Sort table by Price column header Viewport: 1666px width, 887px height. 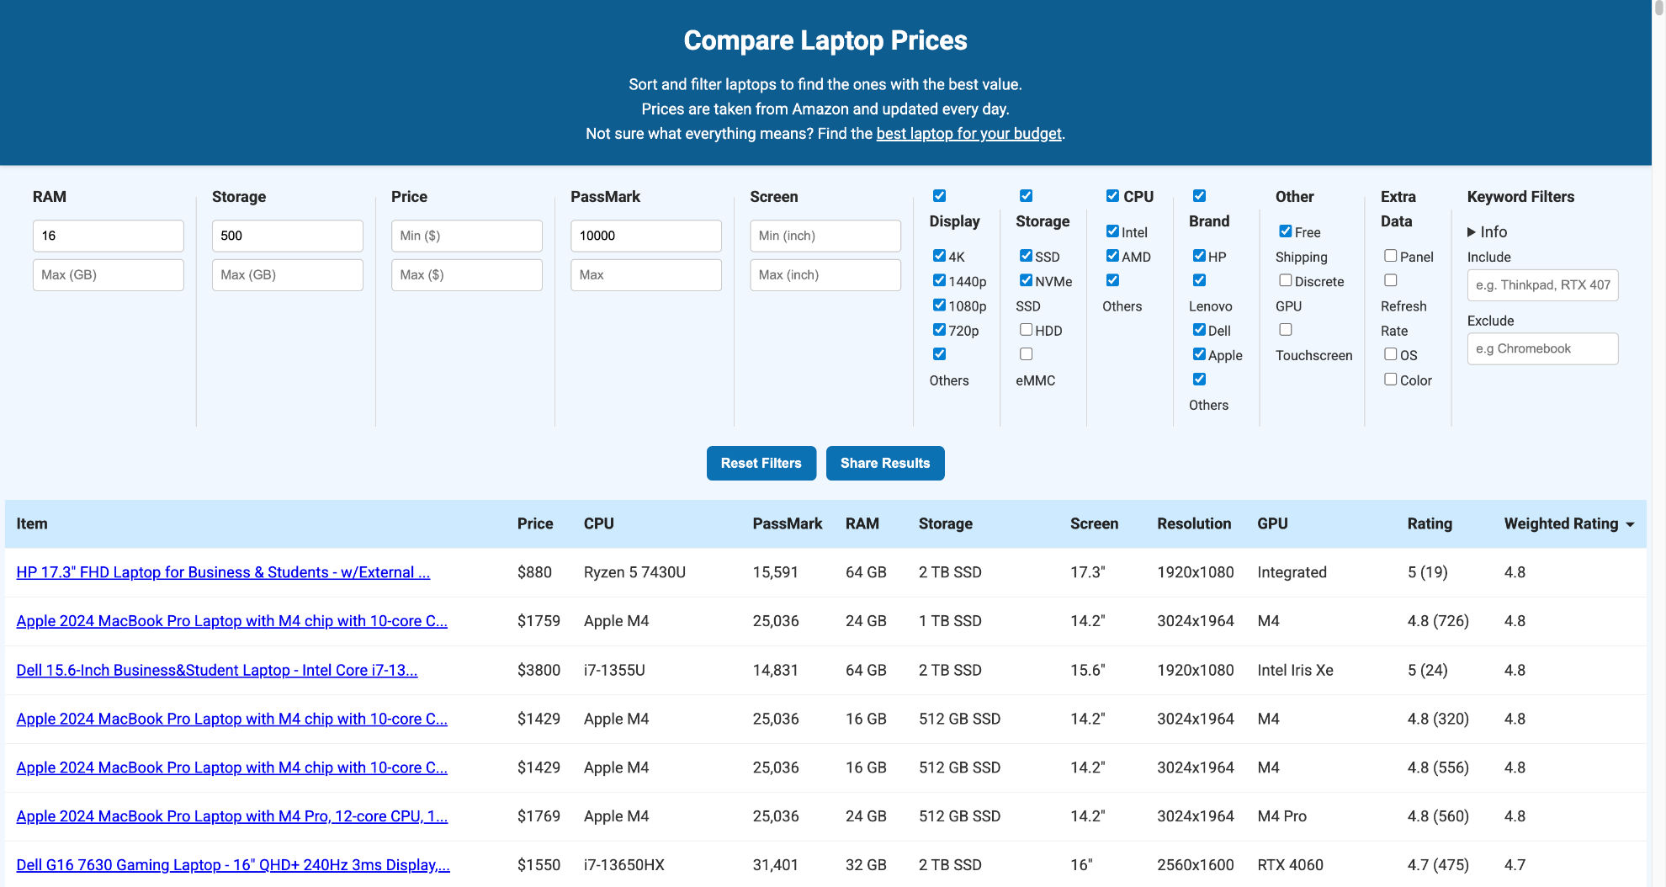(535, 523)
